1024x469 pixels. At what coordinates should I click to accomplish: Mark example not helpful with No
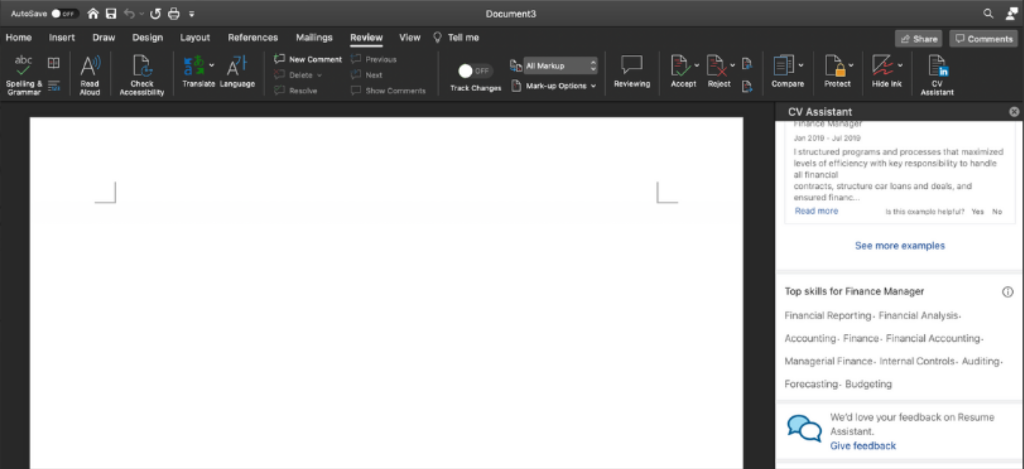[997, 212]
